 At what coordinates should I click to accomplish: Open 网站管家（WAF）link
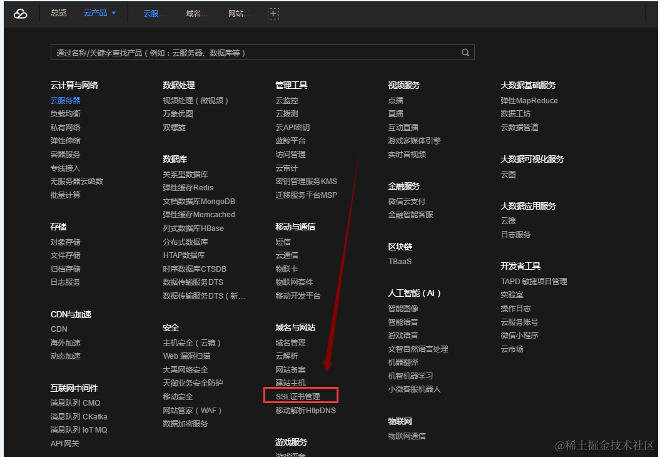point(192,410)
